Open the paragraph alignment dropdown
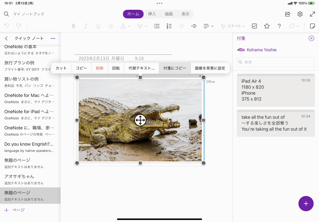 208,26
